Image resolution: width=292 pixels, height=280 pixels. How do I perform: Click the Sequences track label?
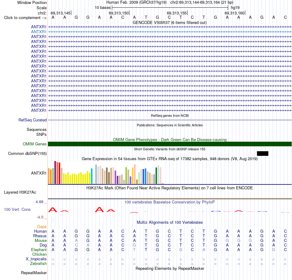[37, 130]
